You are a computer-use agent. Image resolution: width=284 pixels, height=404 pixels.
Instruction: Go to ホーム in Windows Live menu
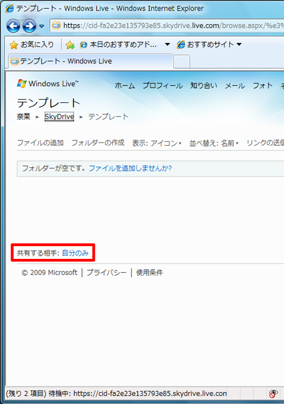(x=124, y=86)
